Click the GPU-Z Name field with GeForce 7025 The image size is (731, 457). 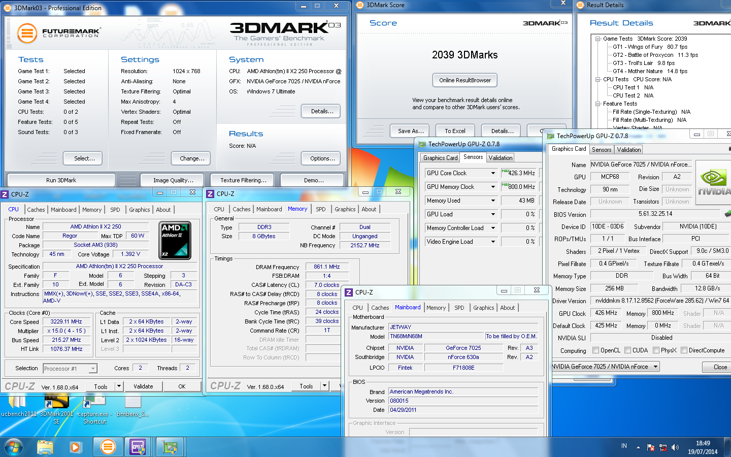(x=641, y=165)
